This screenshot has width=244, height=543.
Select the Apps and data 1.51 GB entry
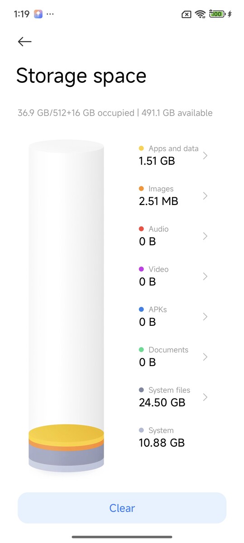click(x=173, y=155)
